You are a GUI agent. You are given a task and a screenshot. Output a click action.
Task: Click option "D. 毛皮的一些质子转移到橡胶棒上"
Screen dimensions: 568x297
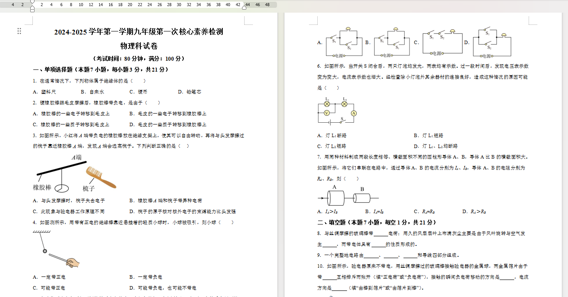tap(168, 124)
